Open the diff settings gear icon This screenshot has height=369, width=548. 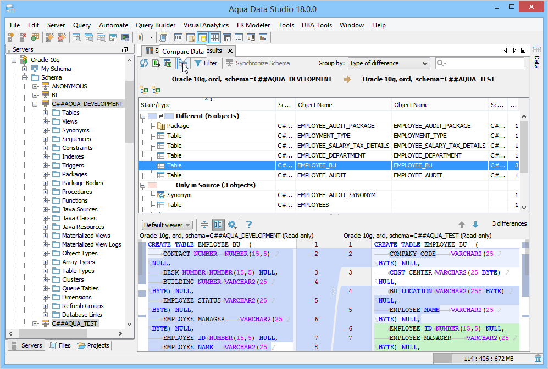pos(232,225)
